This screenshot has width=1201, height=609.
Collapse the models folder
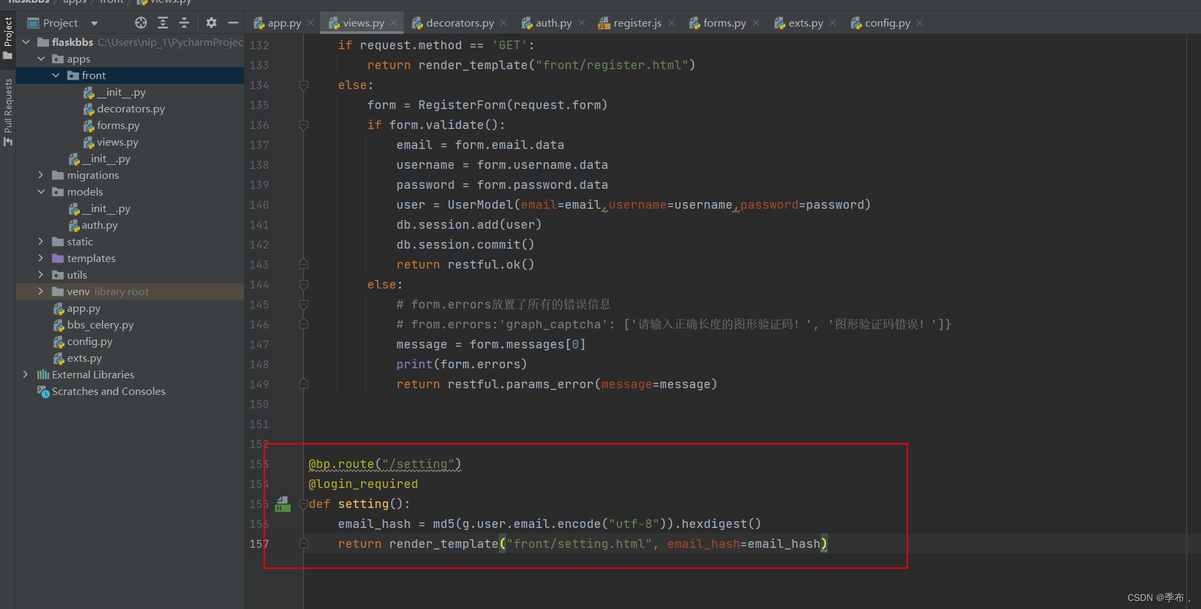(41, 191)
